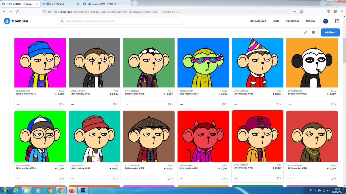
Task: Open Little monkey #030 title link
Action: coord(243,168)
